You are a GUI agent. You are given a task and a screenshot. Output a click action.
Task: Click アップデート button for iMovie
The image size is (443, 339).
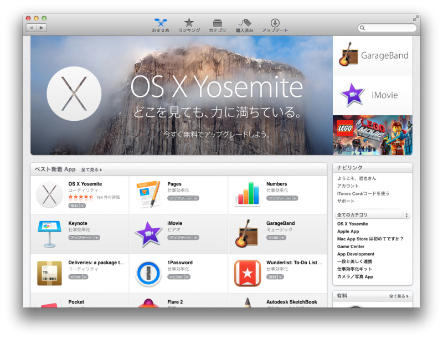pos(180,237)
